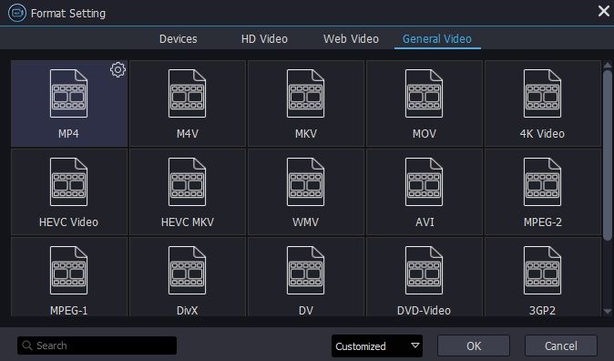Close the Format Setting dialog
Viewport: 614px width, 361px height.
click(604, 11)
